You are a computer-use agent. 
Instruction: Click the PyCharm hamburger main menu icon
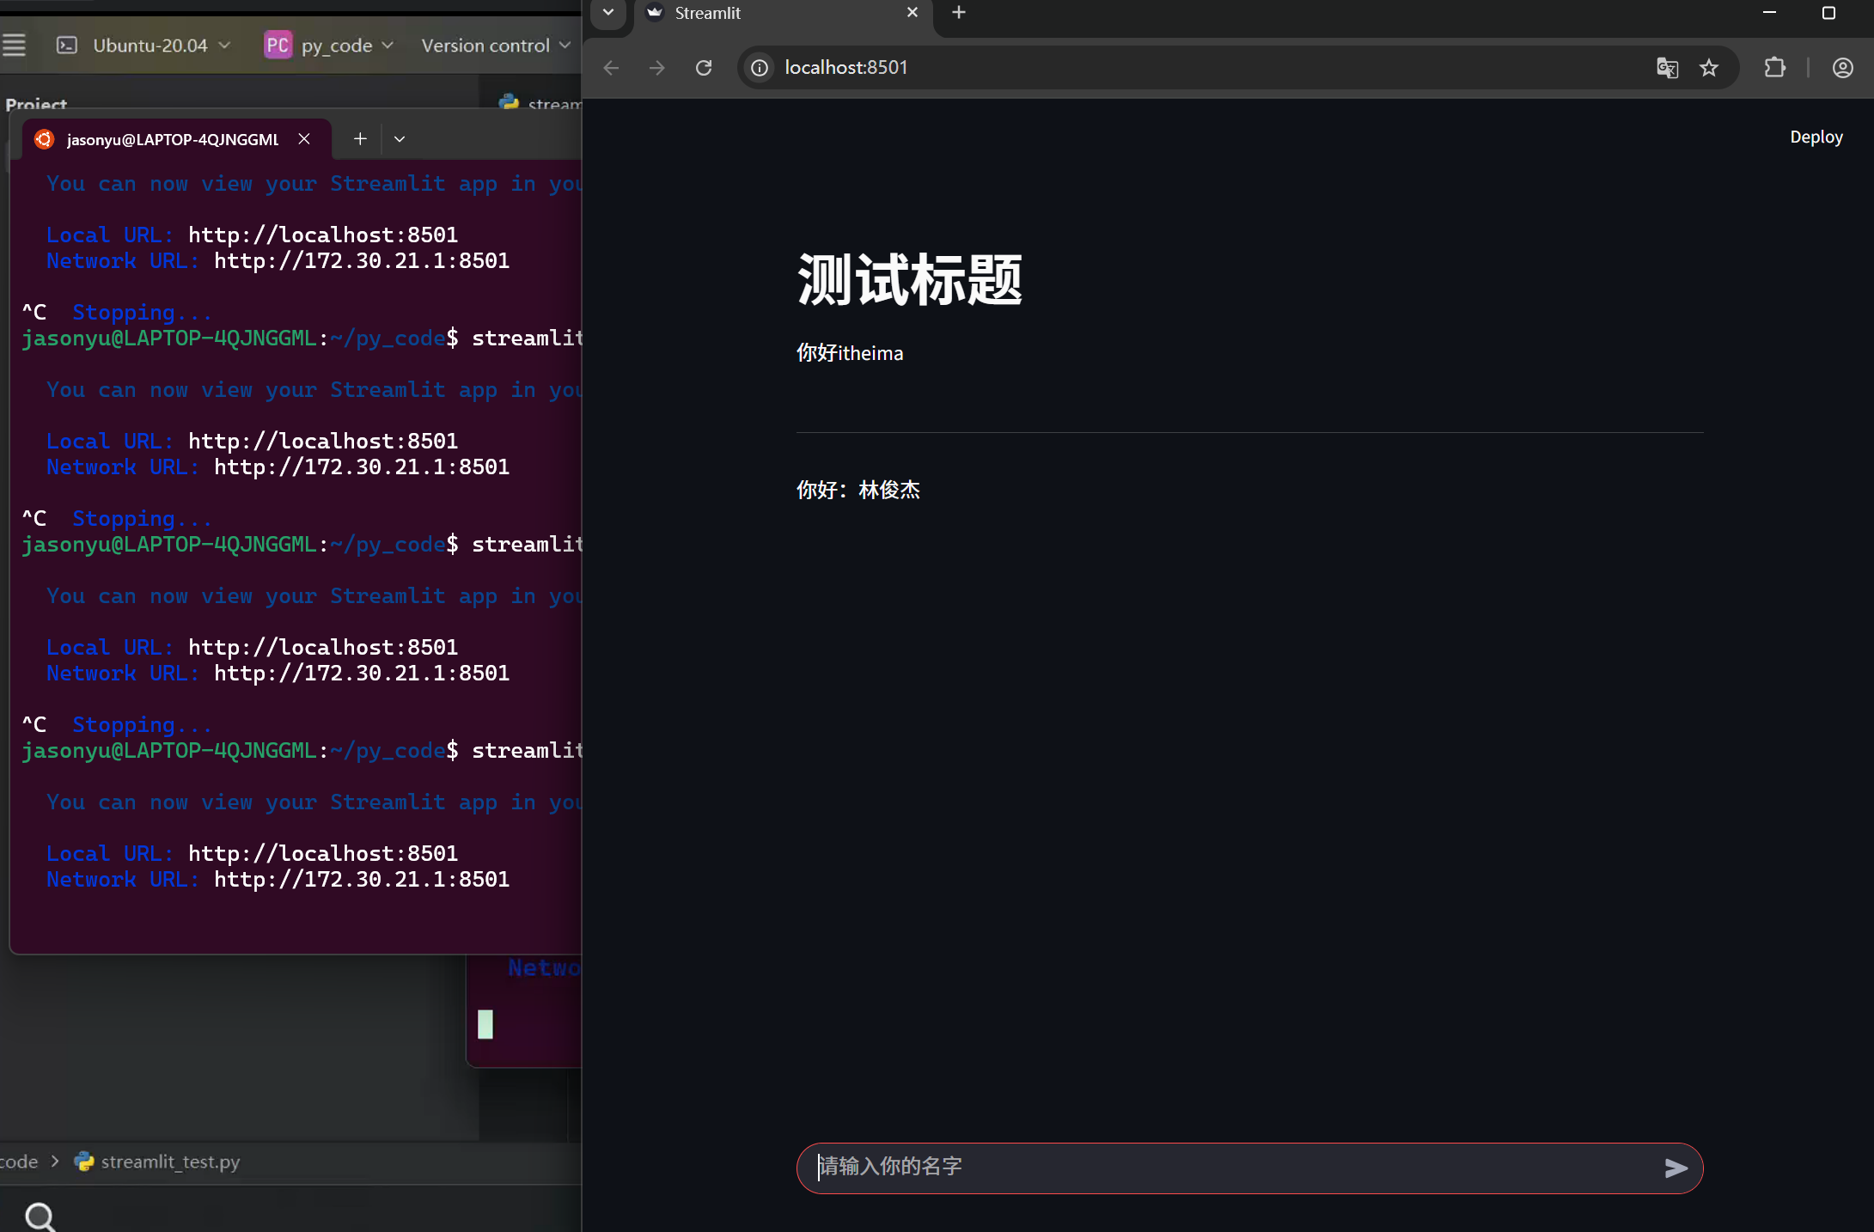click(15, 46)
